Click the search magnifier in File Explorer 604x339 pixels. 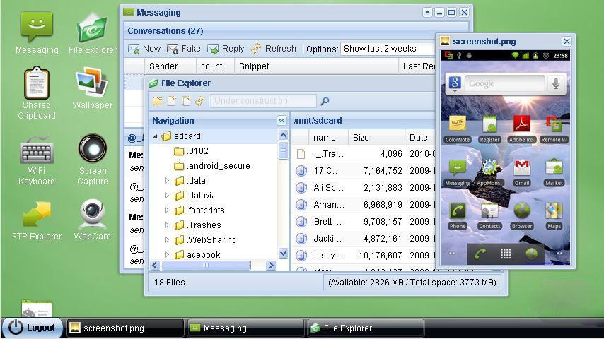coord(325,102)
